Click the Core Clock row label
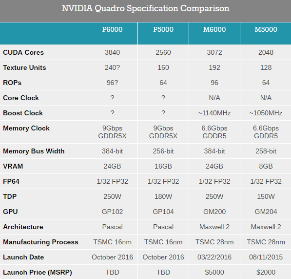The height and width of the screenshot is (279, 291). pyautogui.click(x=21, y=98)
